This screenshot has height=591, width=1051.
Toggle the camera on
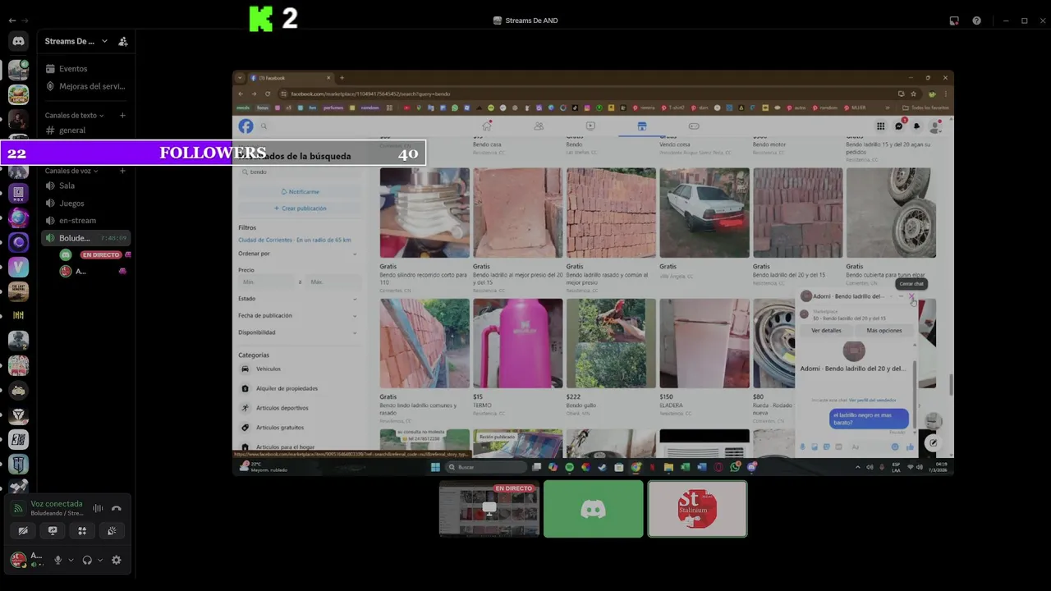(23, 531)
